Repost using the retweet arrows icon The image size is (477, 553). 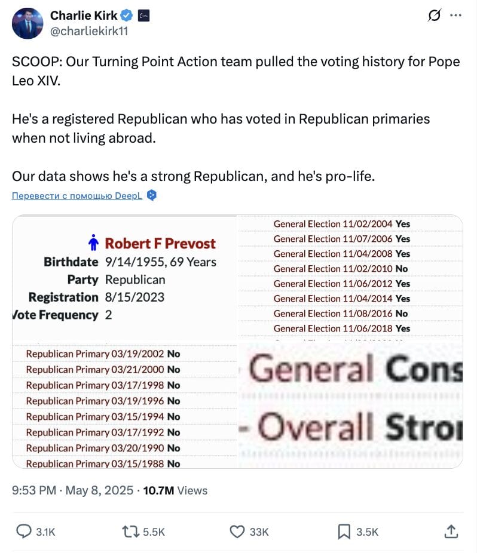point(131,532)
